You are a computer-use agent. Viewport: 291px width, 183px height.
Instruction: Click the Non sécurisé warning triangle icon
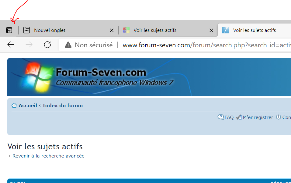(x=68, y=45)
